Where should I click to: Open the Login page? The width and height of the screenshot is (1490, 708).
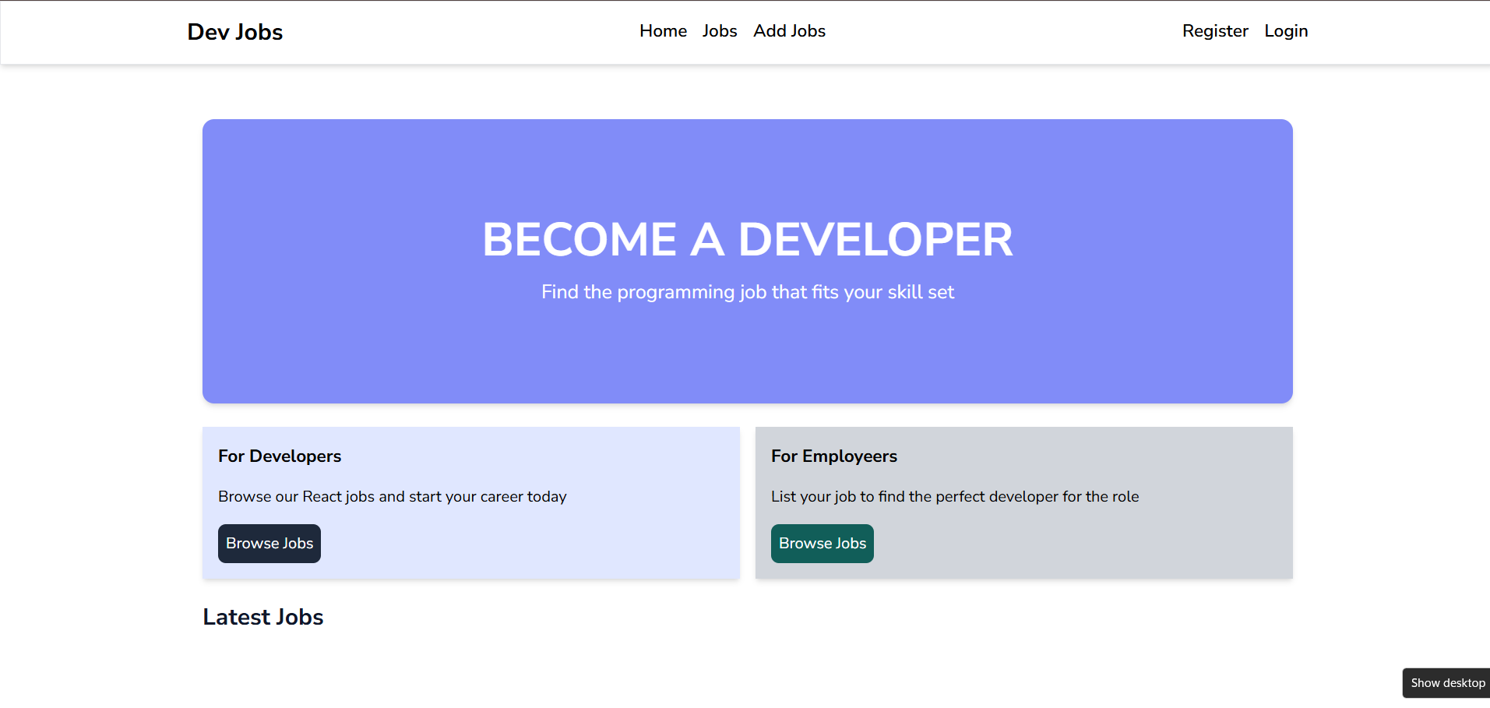[1285, 31]
